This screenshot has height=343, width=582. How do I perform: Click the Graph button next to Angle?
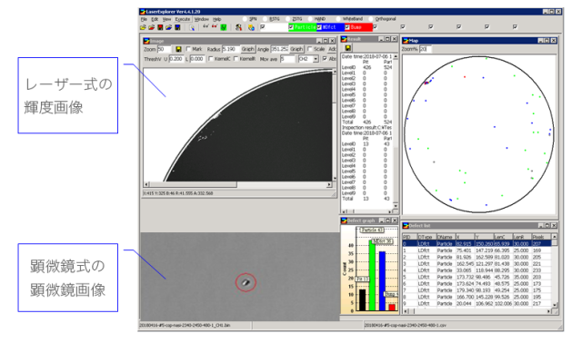296,49
